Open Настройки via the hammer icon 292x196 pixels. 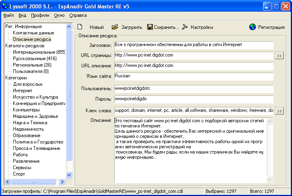pos(185,27)
